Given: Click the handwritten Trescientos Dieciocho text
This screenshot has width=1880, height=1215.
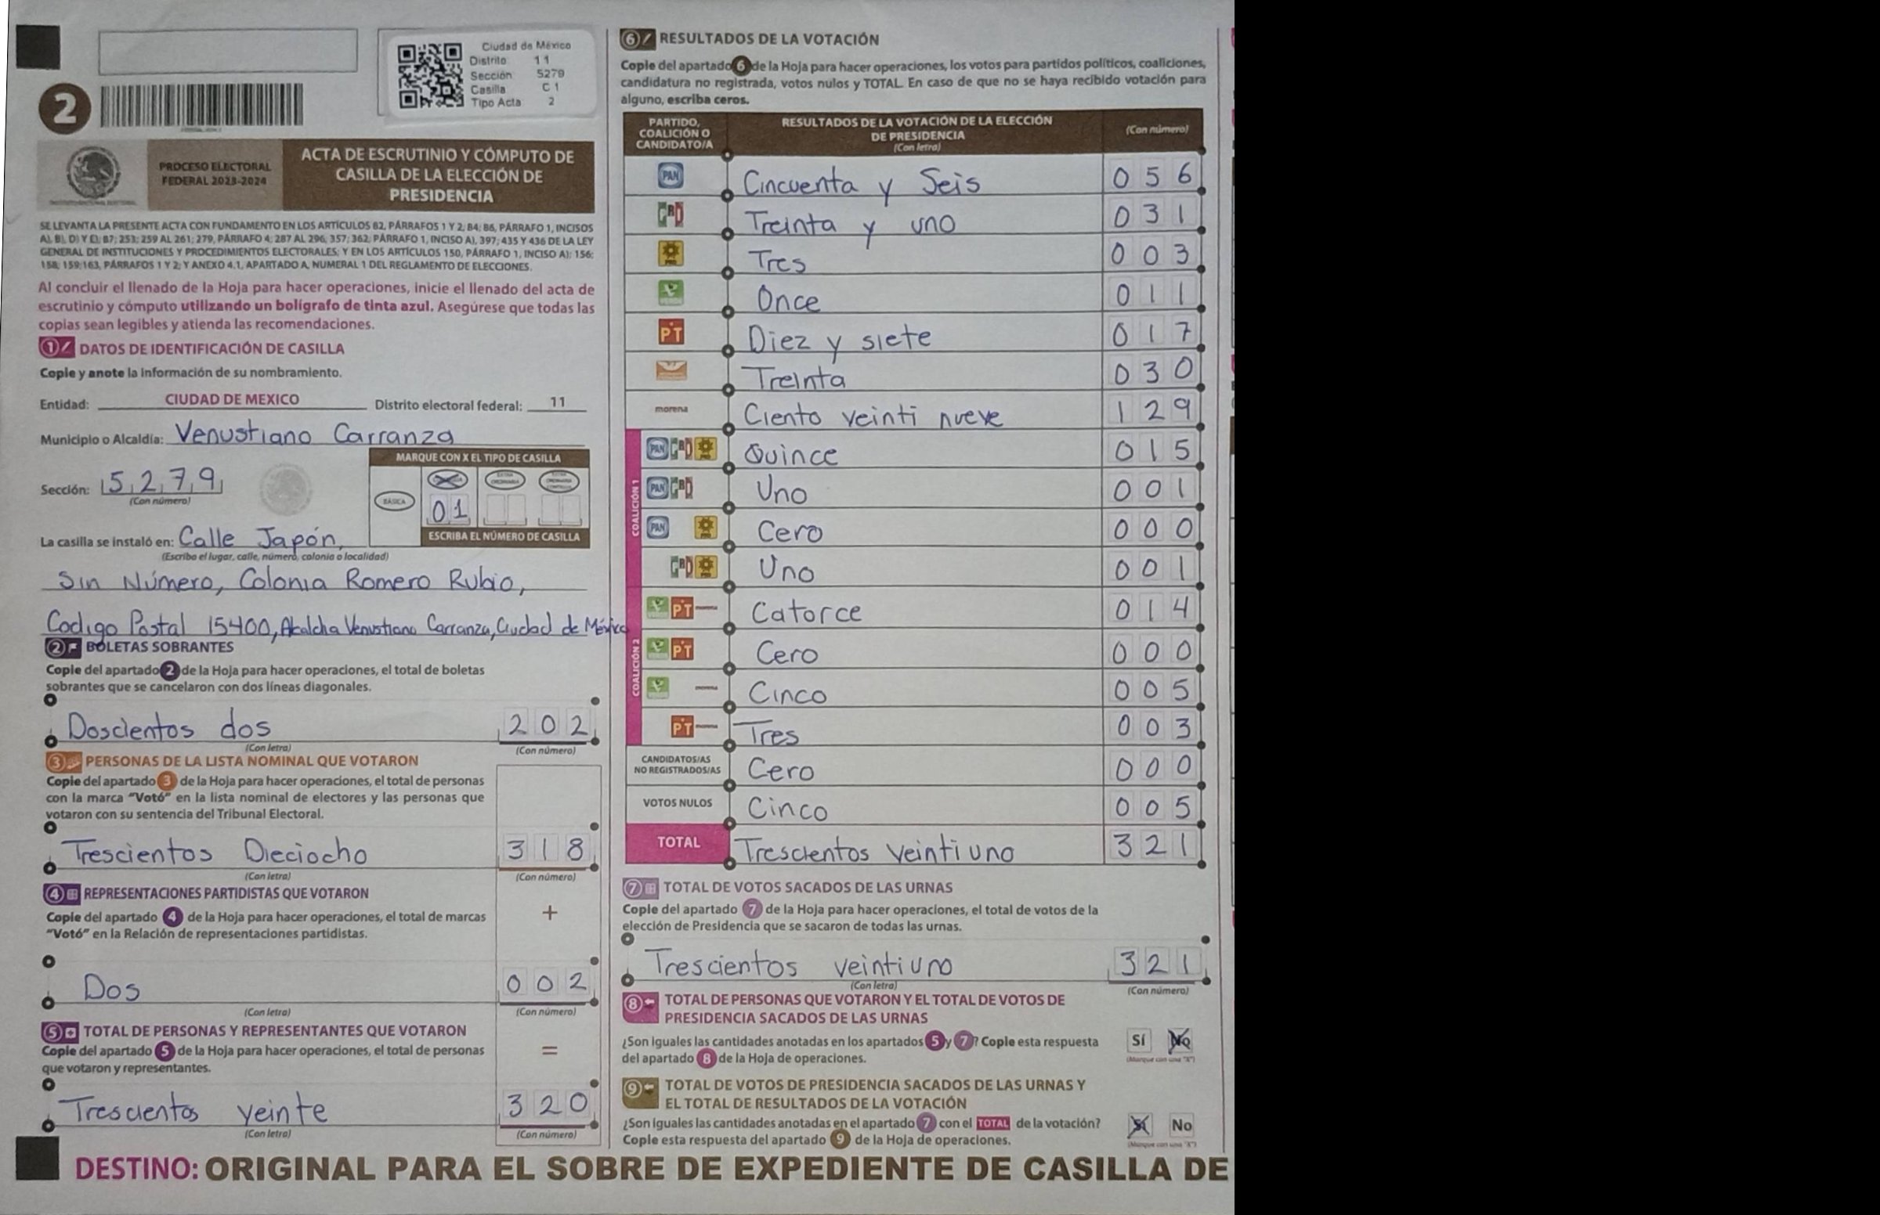Looking at the screenshot, I should [x=215, y=852].
